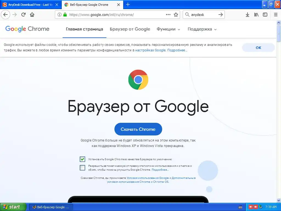Open the browser home page icon
The height and width of the screenshot is (211, 281).
click(32, 15)
